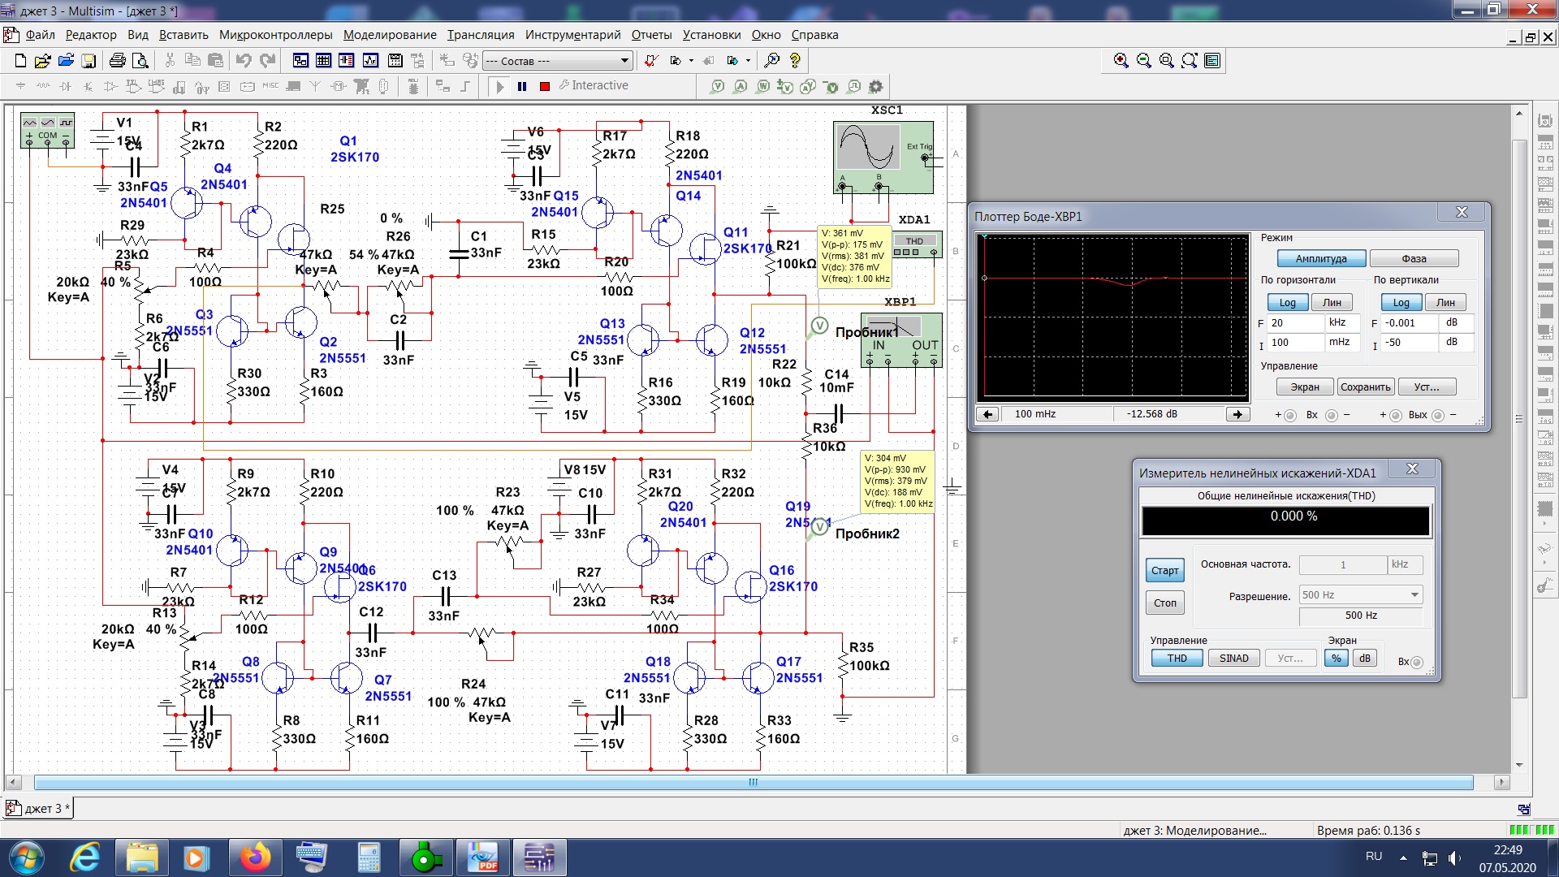Switch the Bode plotter to Phase mode
Image resolution: width=1559 pixels, height=877 pixels.
tap(1413, 259)
